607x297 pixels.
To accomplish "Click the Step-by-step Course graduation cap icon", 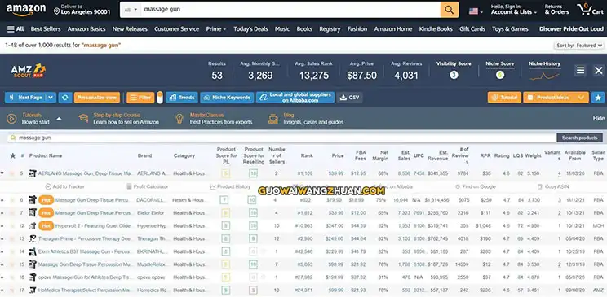I will click(83, 118).
